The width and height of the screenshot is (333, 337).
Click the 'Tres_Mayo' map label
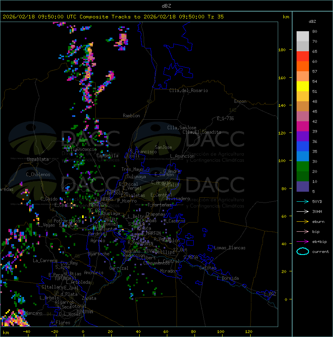[132, 169]
